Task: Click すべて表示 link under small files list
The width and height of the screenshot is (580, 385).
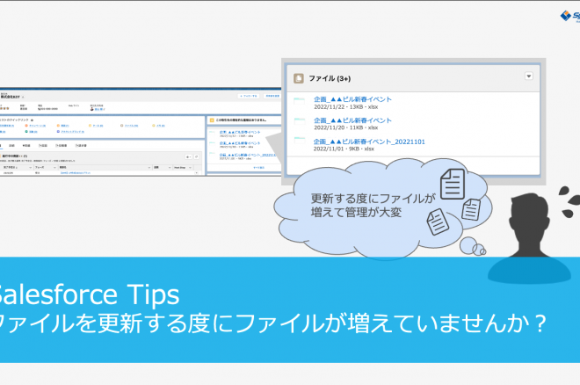Action: [x=259, y=168]
